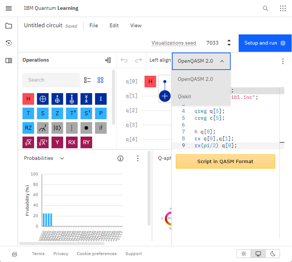Click the undo arrow

pos(124,60)
